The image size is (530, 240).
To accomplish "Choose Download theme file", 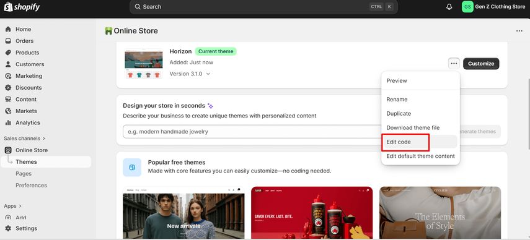I will 420,128.
